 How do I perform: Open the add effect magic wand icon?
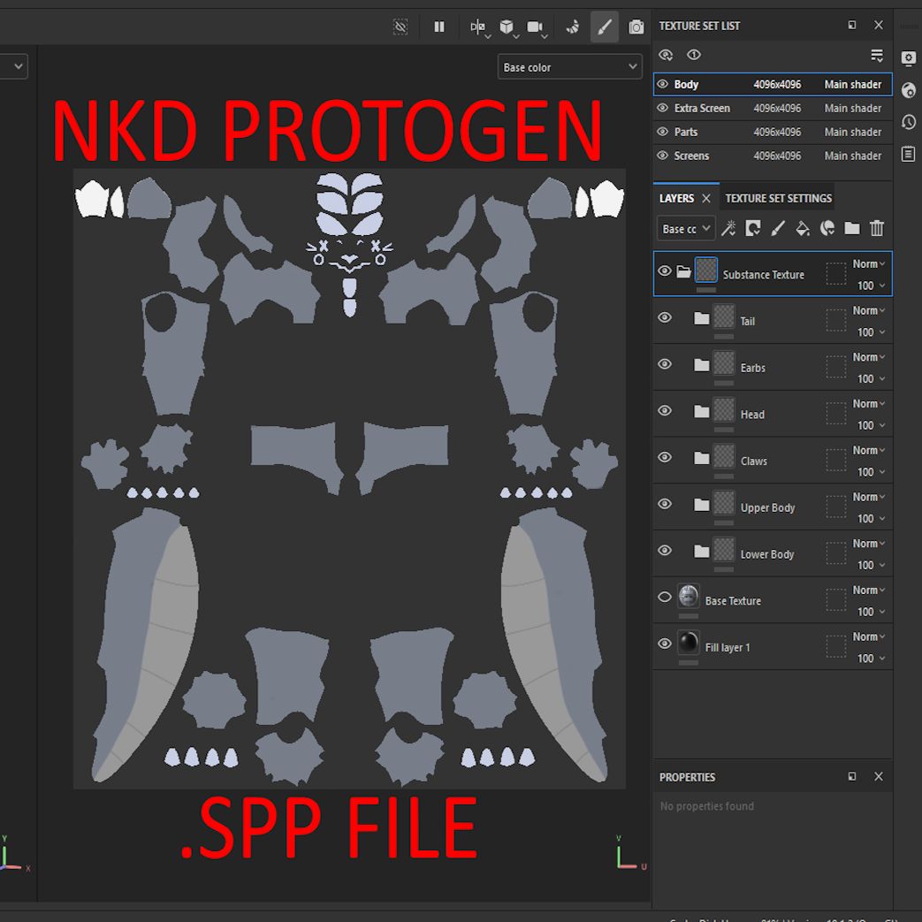point(728,228)
